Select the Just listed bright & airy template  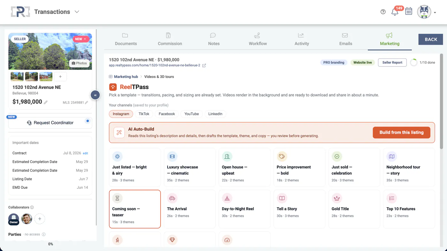[135, 167]
